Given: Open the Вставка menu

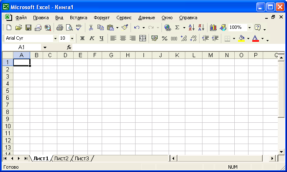Looking at the screenshot, I should coord(79,18).
